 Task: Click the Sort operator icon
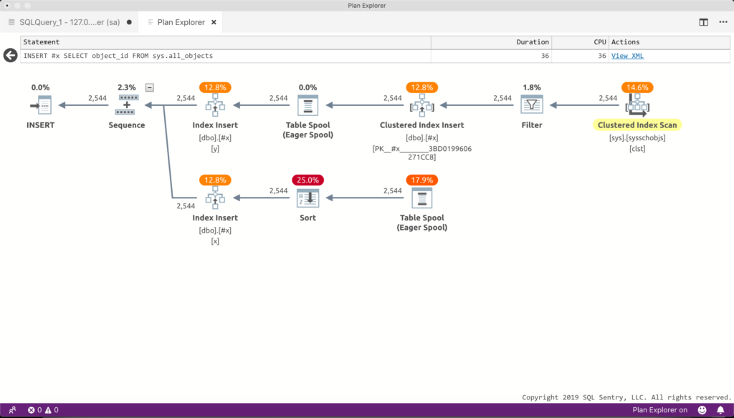308,199
